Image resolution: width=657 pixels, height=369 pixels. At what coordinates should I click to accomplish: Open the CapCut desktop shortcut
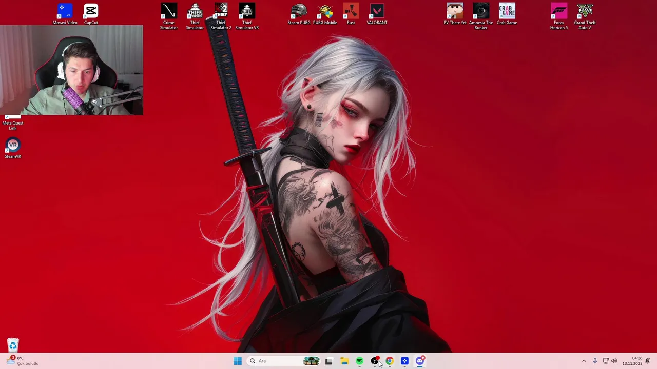[91, 14]
